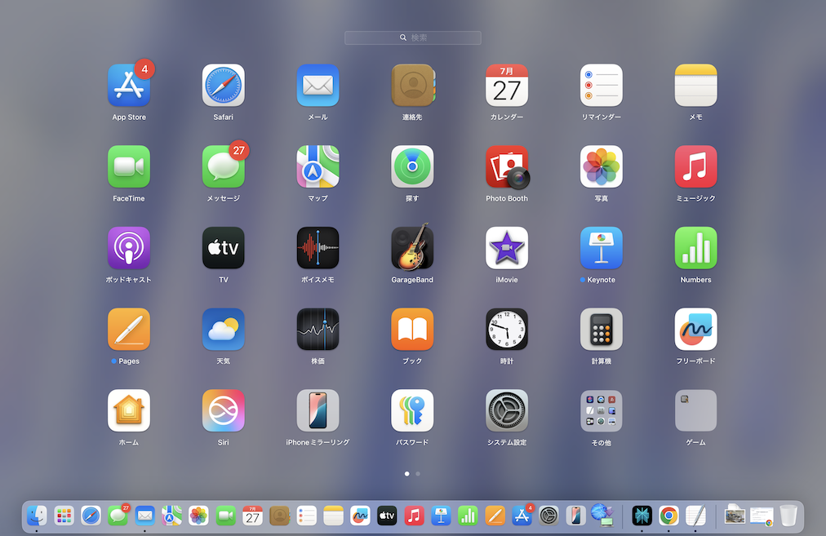Viewport: 826px width, 536px height.
Task: Open FaceTime from the Dock
Action: click(225, 516)
